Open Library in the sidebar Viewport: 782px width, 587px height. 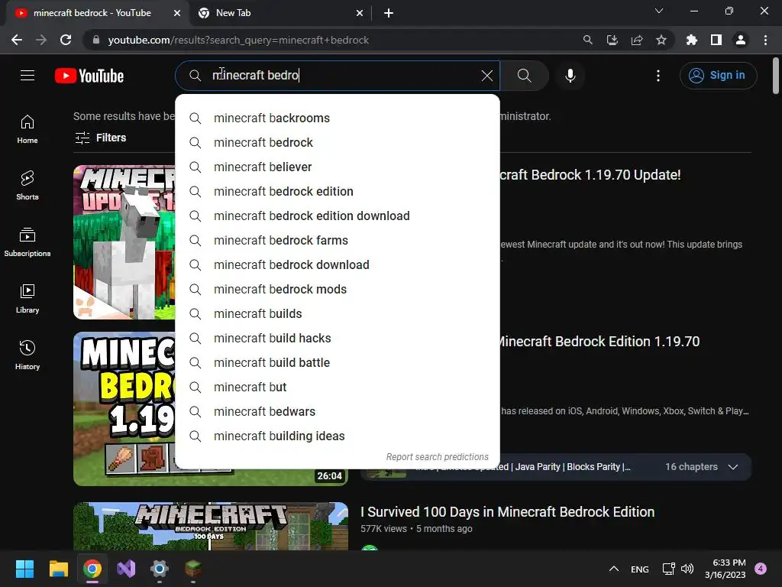pyautogui.click(x=27, y=299)
